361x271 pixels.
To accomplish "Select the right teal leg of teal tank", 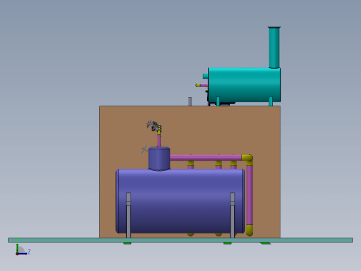I will [271, 101].
